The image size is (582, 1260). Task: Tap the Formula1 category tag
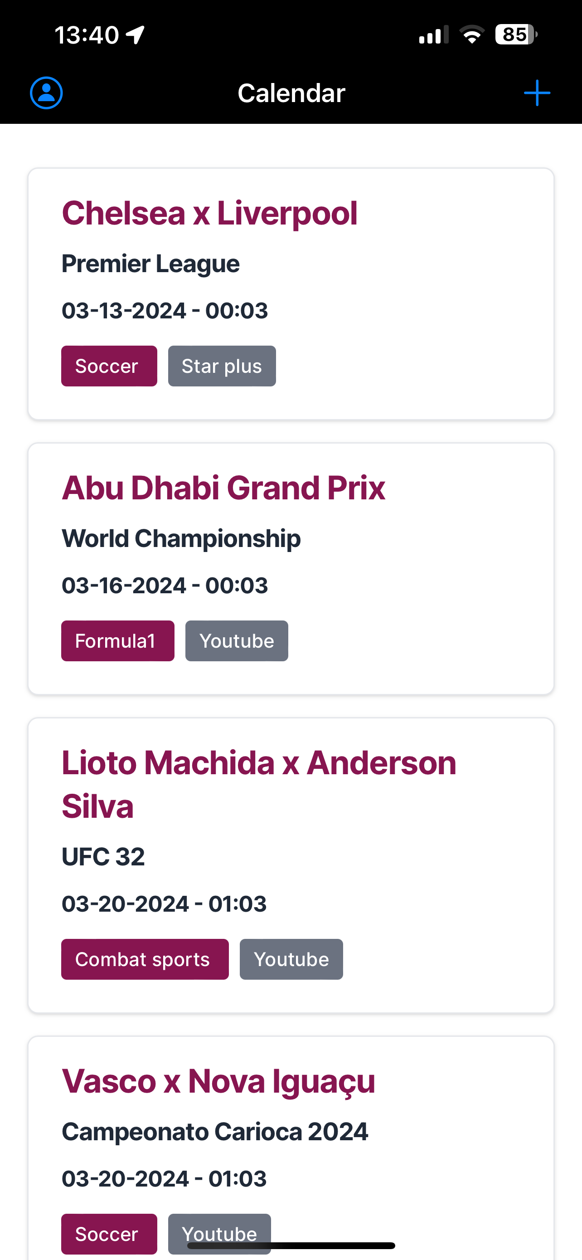pos(118,641)
